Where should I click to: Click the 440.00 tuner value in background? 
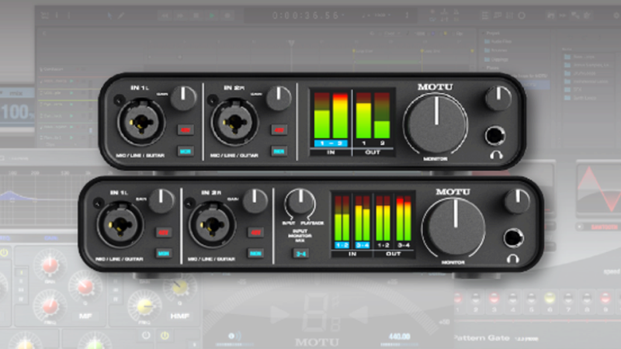pyautogui.click(x=399, y=337)
